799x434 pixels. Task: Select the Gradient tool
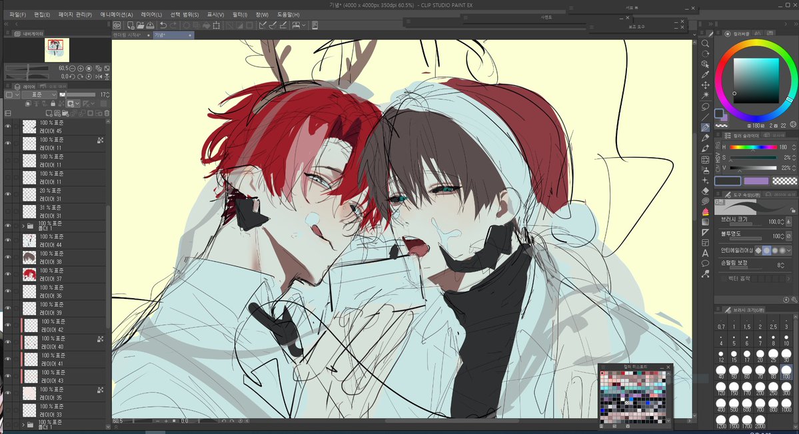[x=705, y=222]
